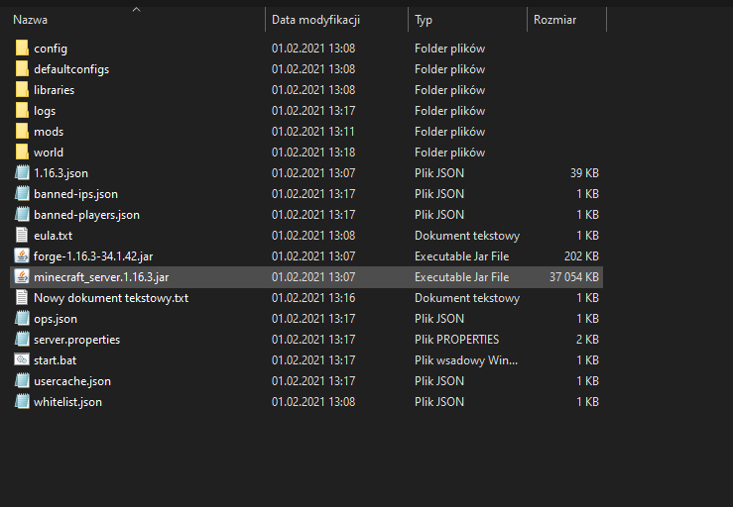Select the file named ops.json
Image resolution: width=733 pixels, height=507 pixels.
[55, 319]
